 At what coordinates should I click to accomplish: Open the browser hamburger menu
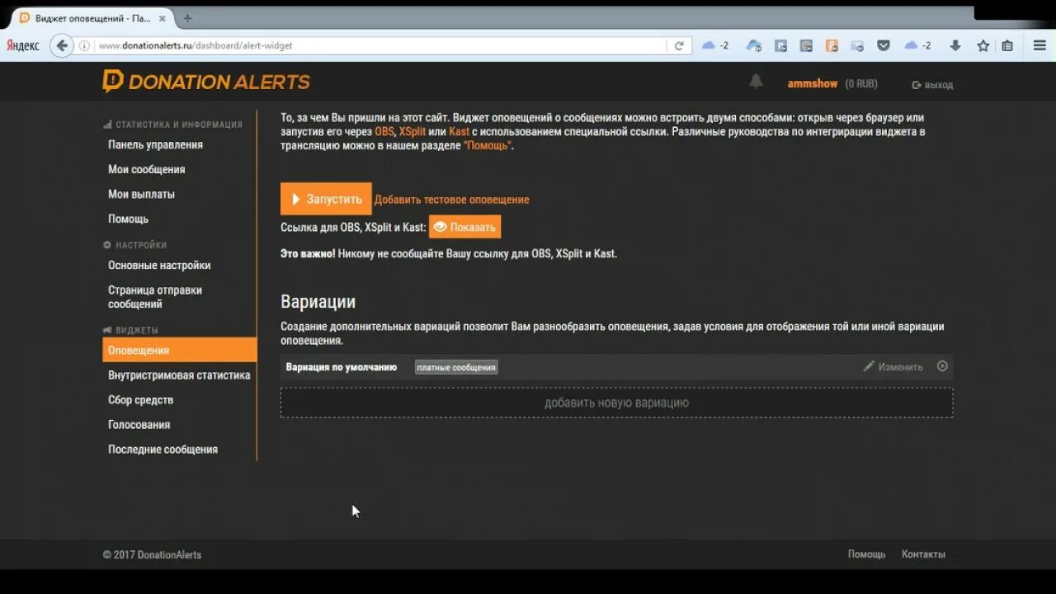click(x=1039, y=45)
